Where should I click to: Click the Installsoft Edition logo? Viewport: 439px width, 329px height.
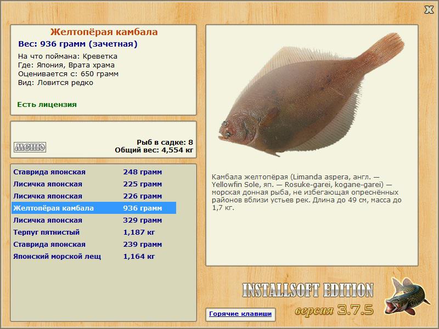(x=308, y=290)
